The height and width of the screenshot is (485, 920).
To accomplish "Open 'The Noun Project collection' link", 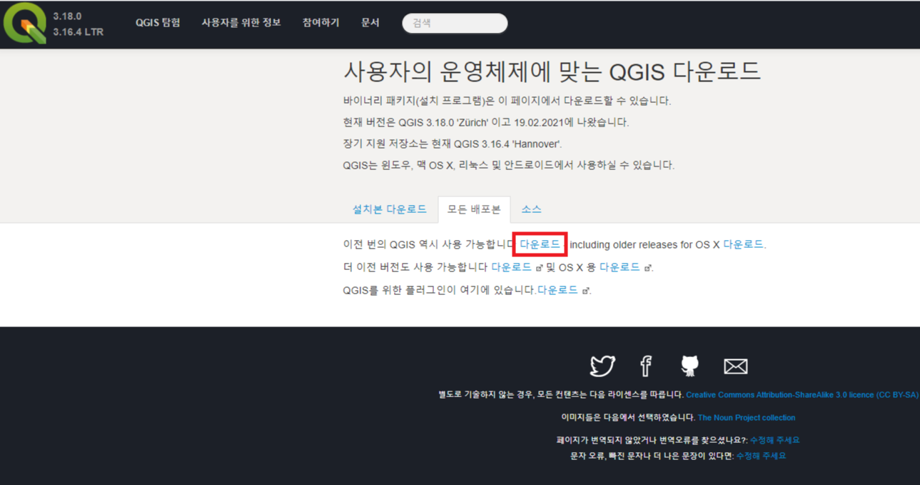I will click(x=747, y=417).
